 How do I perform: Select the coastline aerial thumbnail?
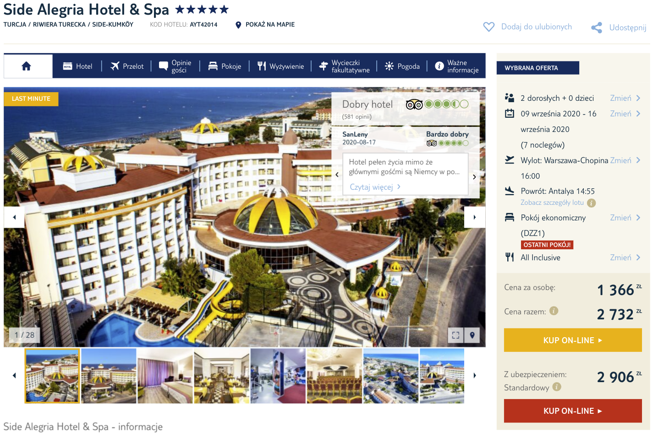pyautogui.click(x=391, y=376)
